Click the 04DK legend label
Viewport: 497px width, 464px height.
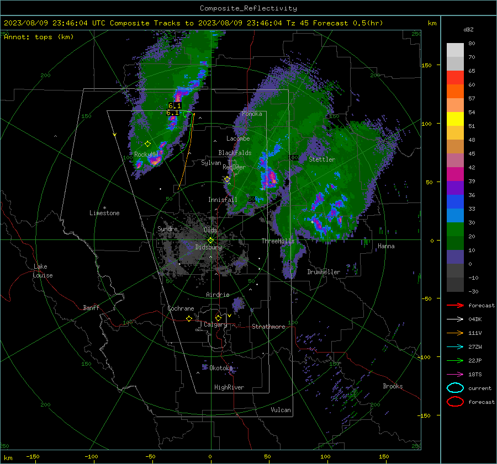click(475, 319)
